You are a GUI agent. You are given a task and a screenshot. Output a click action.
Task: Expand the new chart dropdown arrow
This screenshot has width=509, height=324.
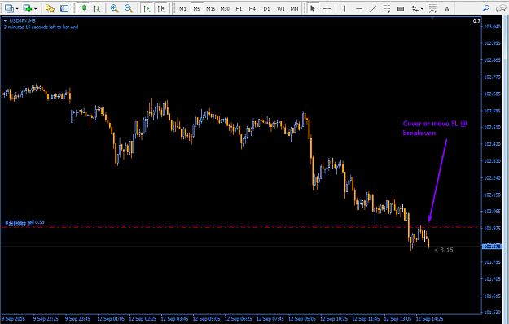tap(35, 9)
